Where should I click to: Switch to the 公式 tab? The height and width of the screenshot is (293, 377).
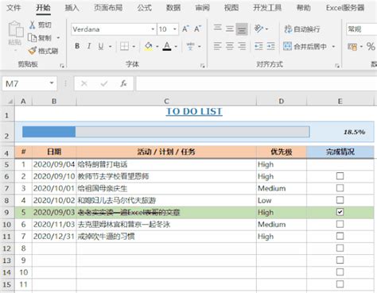[x=145, y=8]
